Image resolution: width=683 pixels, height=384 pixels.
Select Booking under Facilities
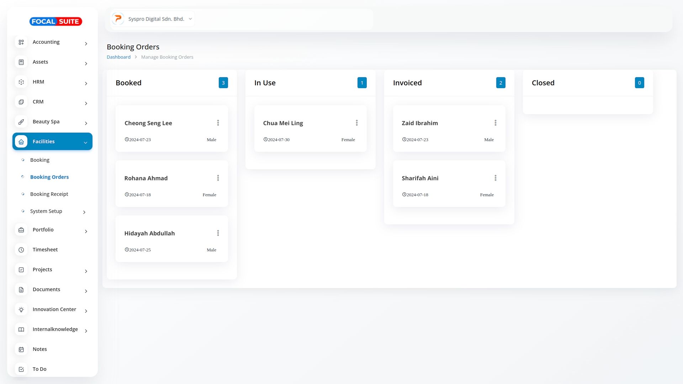(40, 160)
